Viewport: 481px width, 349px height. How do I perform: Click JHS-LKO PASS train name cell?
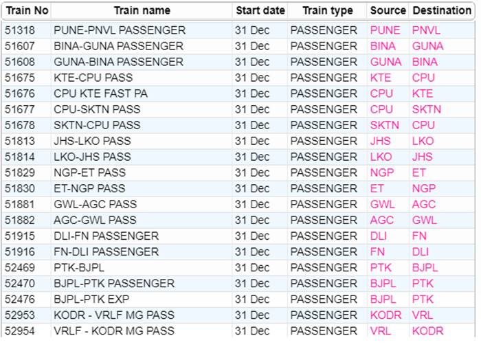[x=92, y=141]
